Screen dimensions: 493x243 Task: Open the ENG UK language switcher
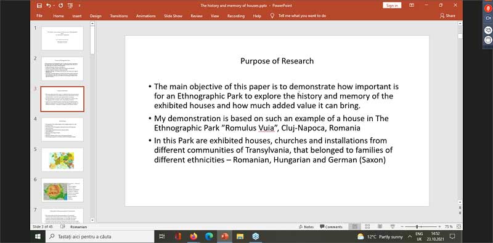419,236
